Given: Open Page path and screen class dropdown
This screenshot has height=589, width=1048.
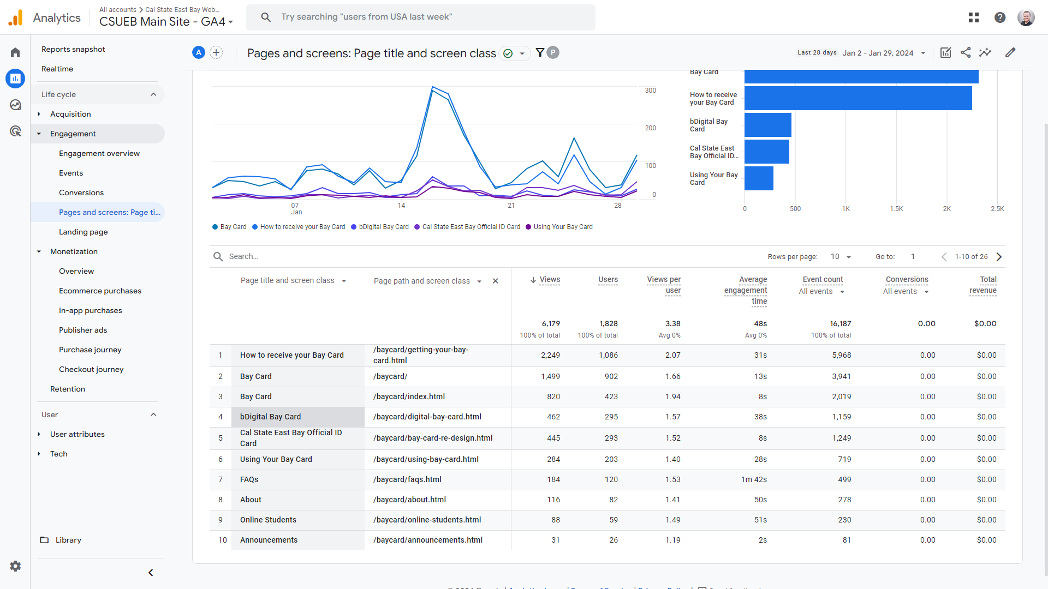Looking at the screenshot, I should (x=428, y=281).
